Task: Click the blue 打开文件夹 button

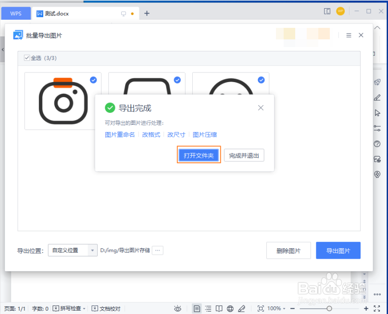Action: 199,155
